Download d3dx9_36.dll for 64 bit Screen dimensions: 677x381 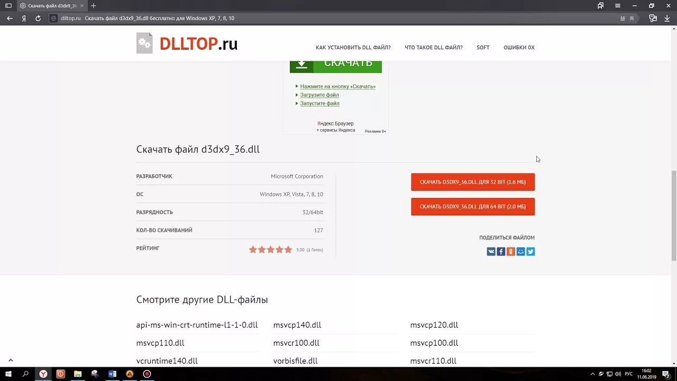473,207
